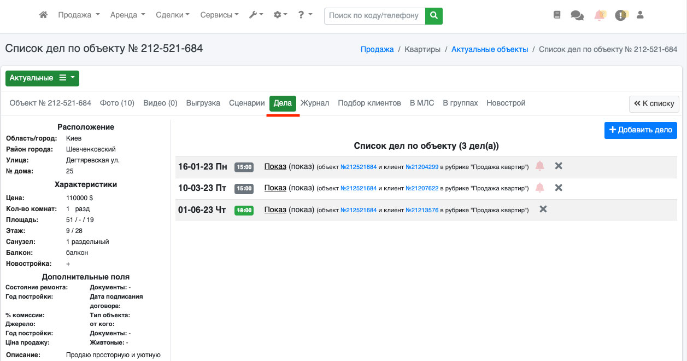Expand the wrench tools dropdown
This screenshot has height=361, width=687.
(256, 15)
